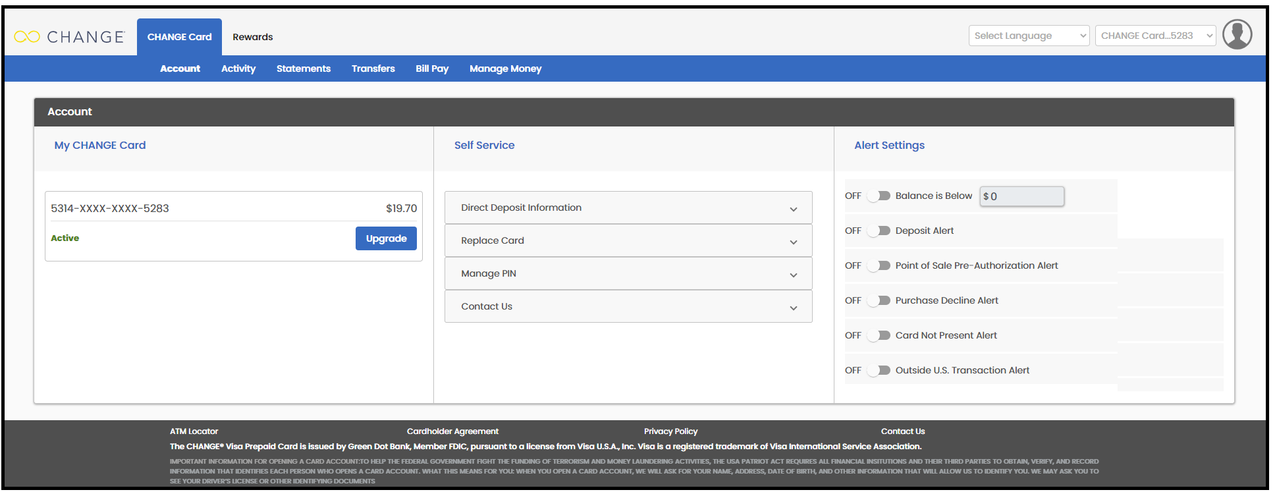Switch on Outside U.S. Transaction Alert

click(879, 370)
